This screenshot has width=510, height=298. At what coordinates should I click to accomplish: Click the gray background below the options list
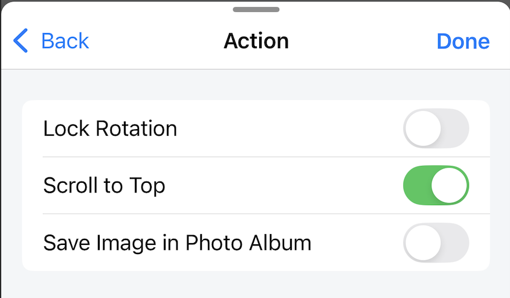[x=255, y=285]
